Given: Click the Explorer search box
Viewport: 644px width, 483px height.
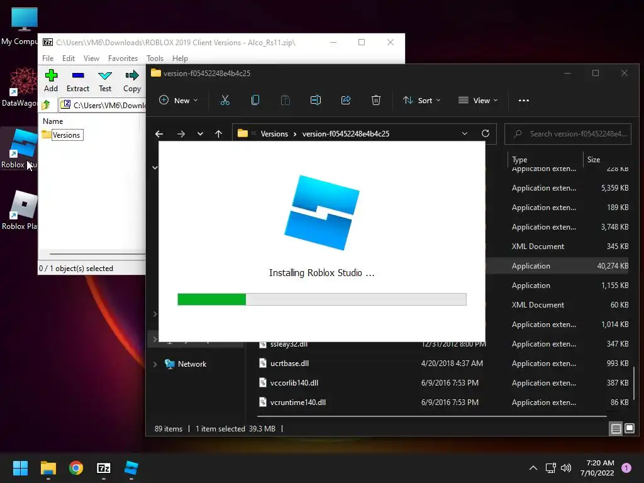Looking at the screenshot, I should coord(568,134).
